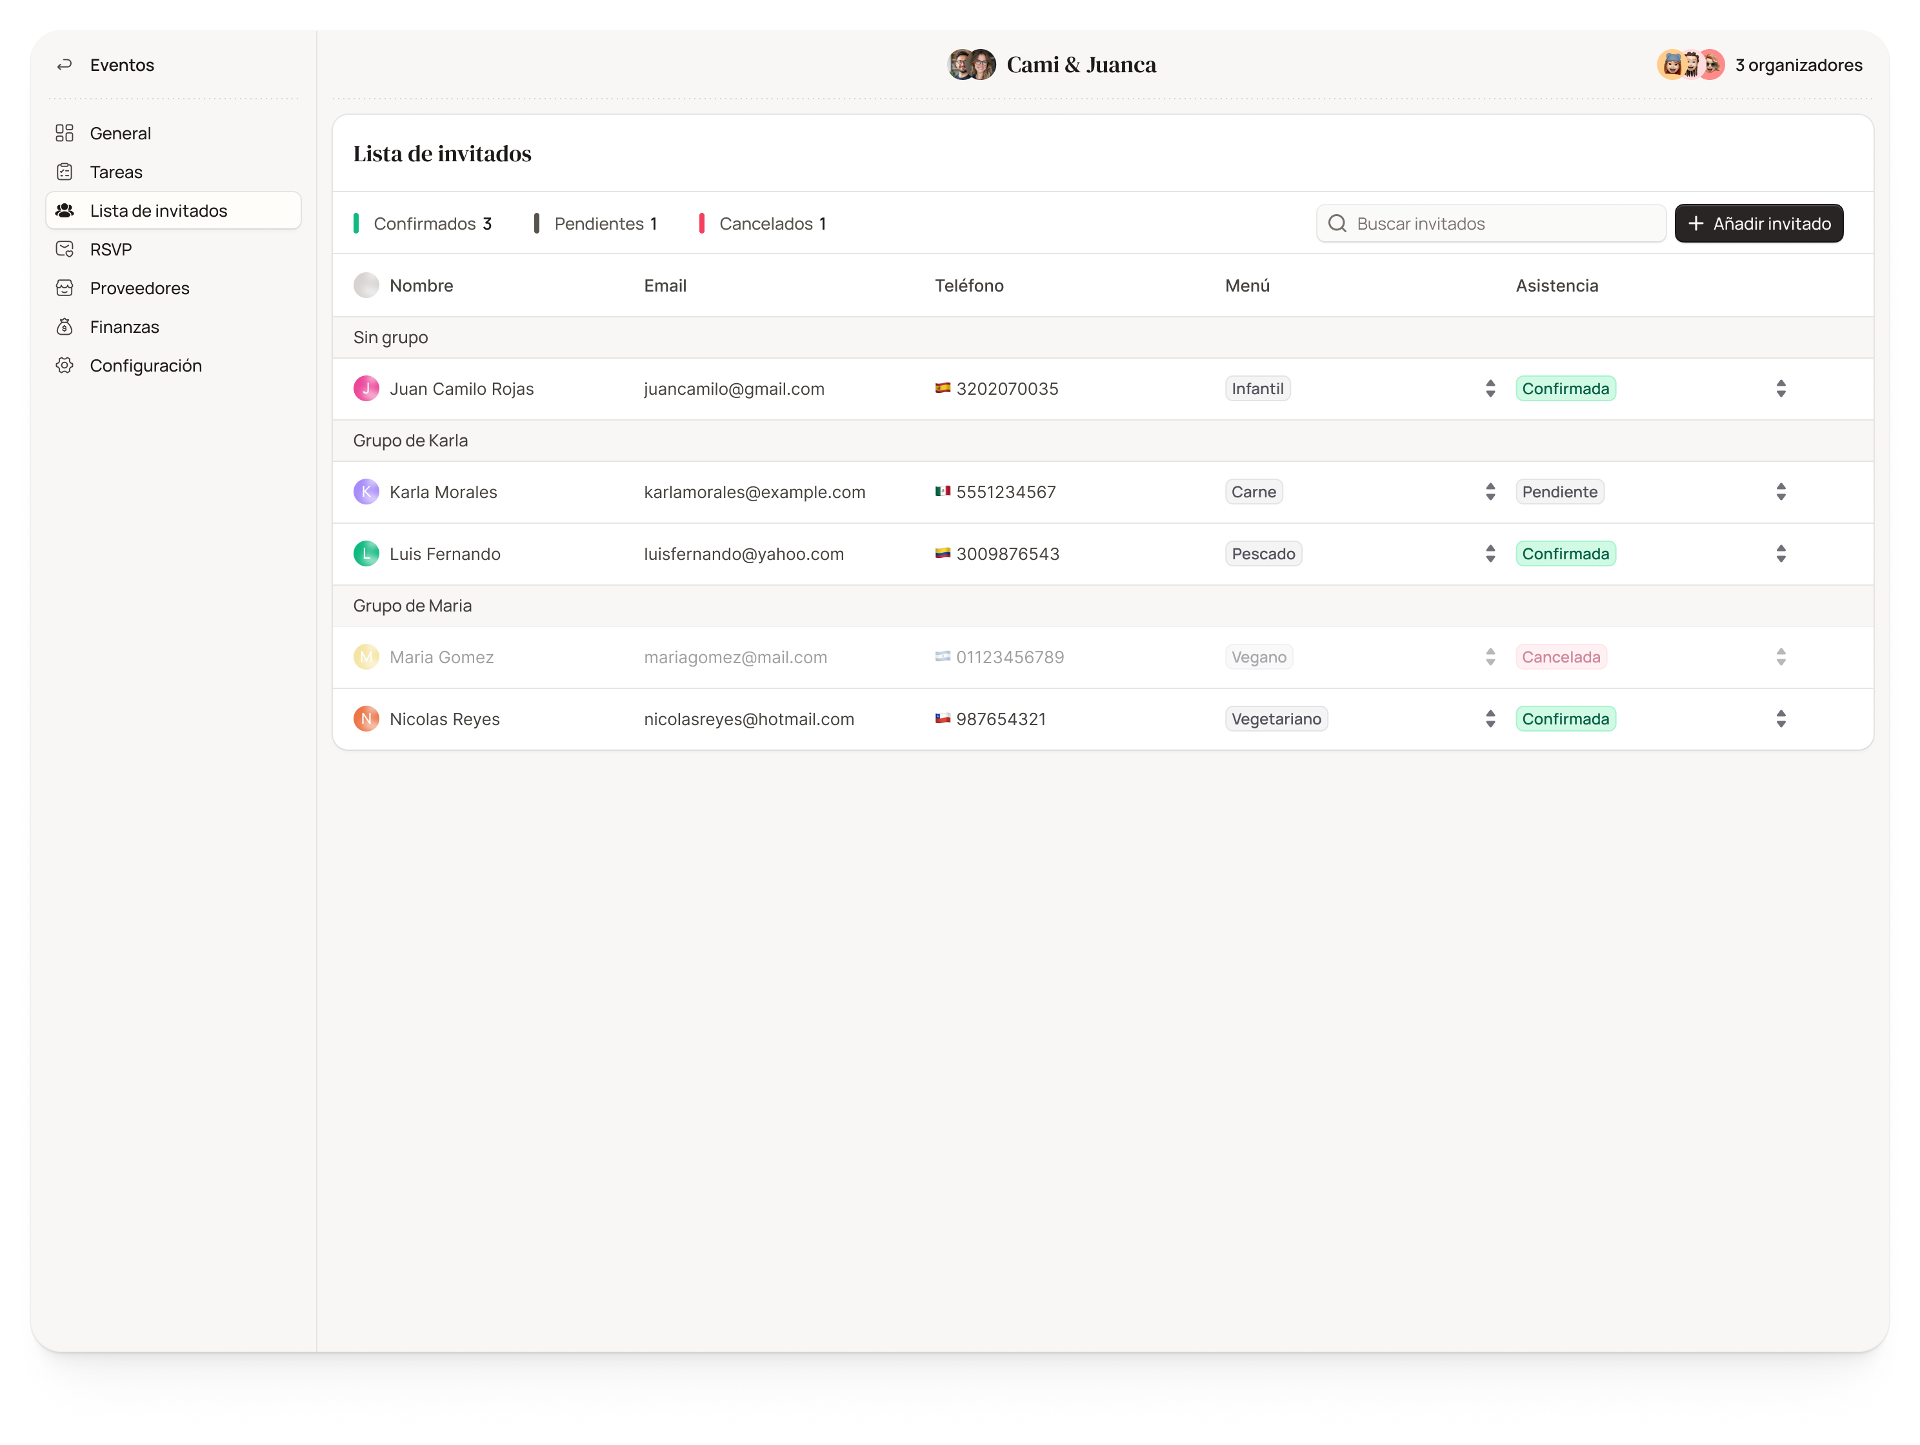Screen dimensions: 1920x1445
Task: Click email luisfernando@yahoo.com
Action: [x=743, y=553]
